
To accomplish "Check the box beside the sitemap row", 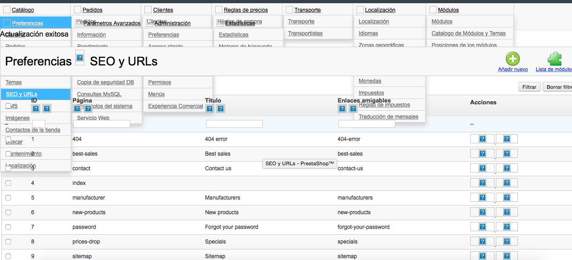I will [x=8, y=256].
